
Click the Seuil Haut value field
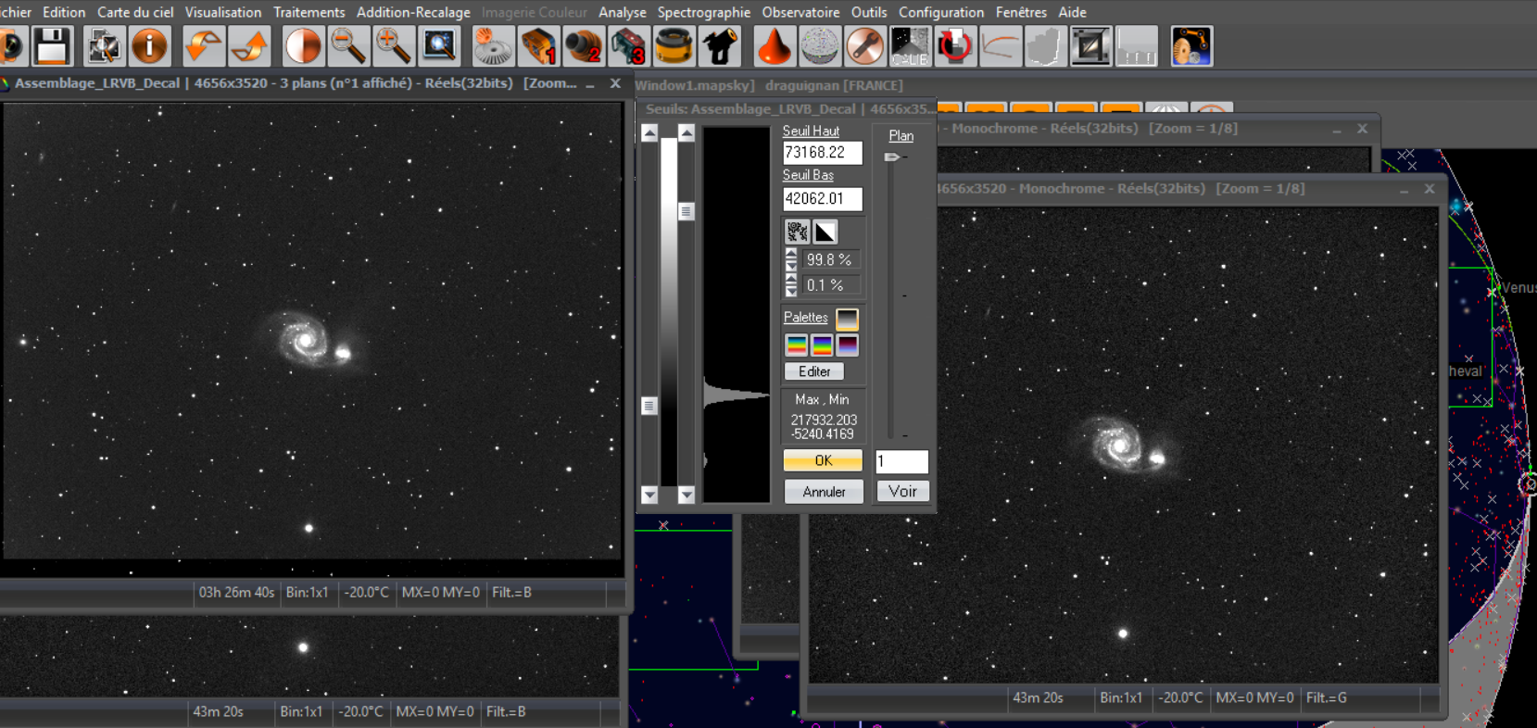pos(822,153)
